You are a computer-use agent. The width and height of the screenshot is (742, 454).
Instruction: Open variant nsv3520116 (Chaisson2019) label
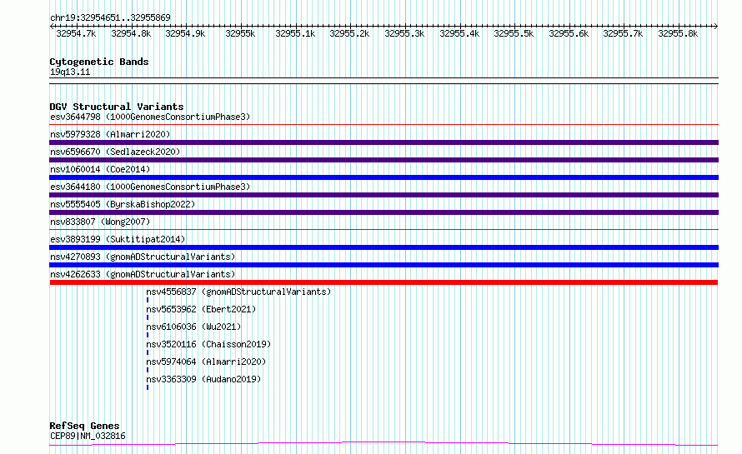coord(208,344)
